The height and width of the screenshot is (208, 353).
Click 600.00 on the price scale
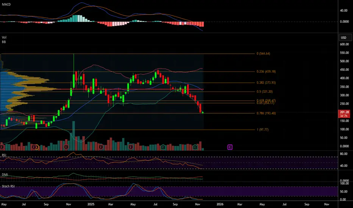[x=344, y=44]
